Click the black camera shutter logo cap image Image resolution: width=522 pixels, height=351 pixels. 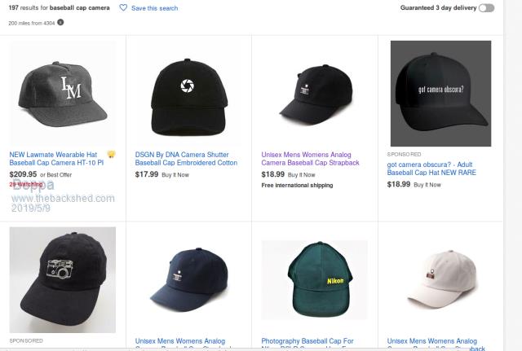[x=188, y=92]
